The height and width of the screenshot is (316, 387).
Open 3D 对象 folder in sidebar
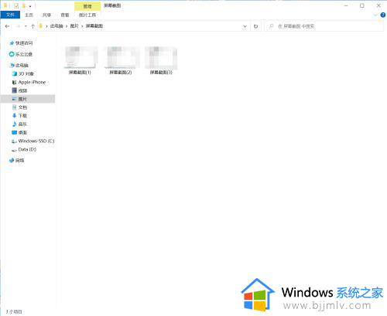pyautogui.click(x=23, y=73)
